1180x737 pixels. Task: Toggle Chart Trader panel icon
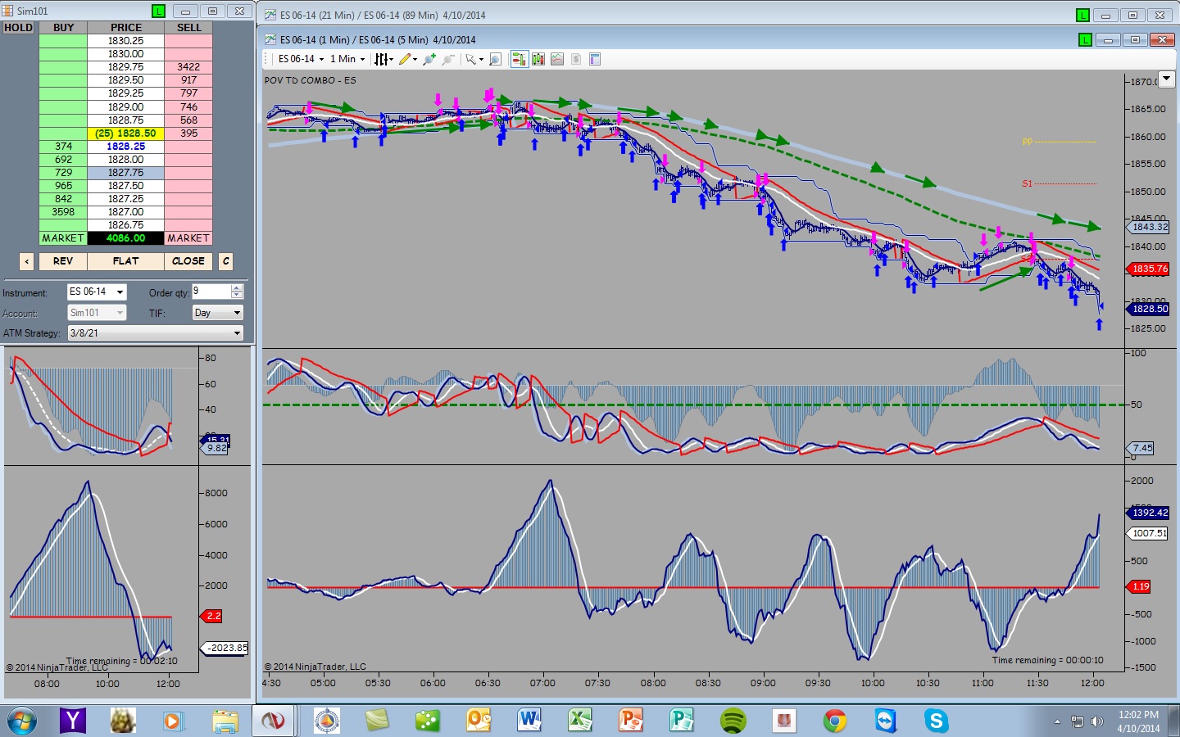coord(519,59)
